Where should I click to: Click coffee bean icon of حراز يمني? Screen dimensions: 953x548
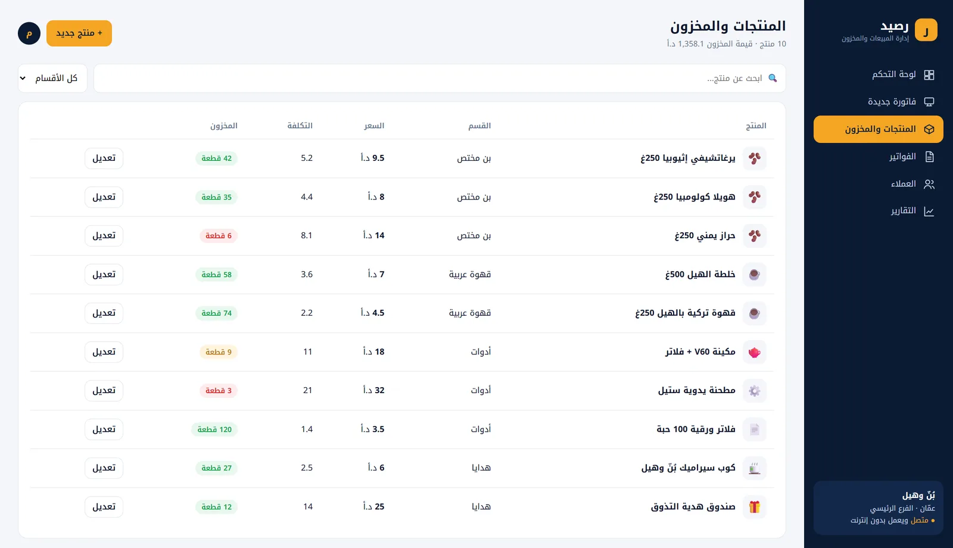click(755, 236)
